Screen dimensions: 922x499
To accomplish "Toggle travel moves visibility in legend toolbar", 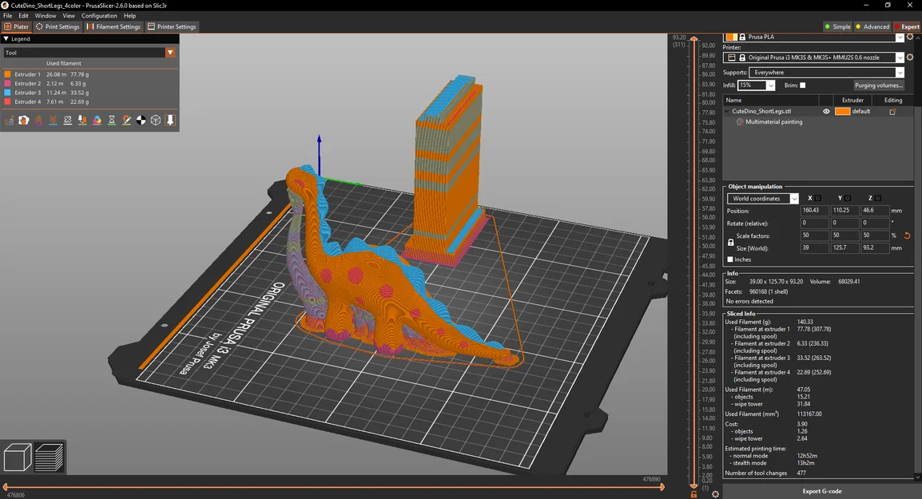I will 10,120.
